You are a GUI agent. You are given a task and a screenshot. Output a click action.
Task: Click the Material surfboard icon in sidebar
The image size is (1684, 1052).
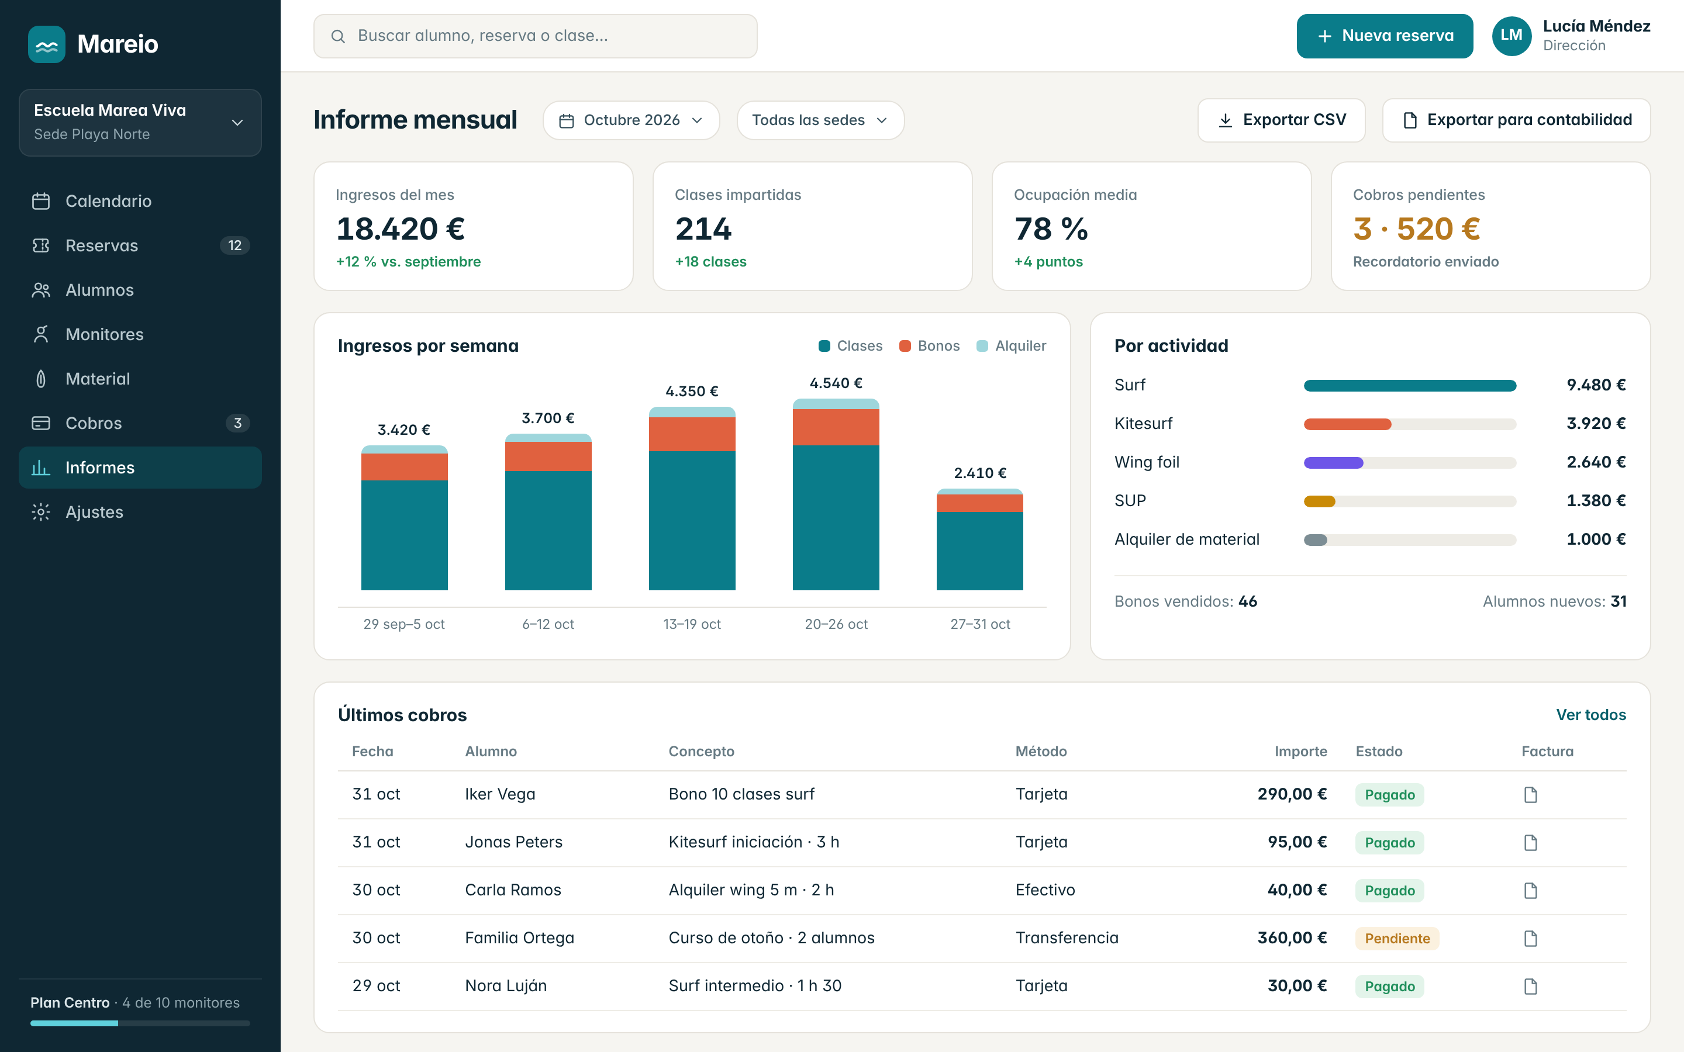41,379
